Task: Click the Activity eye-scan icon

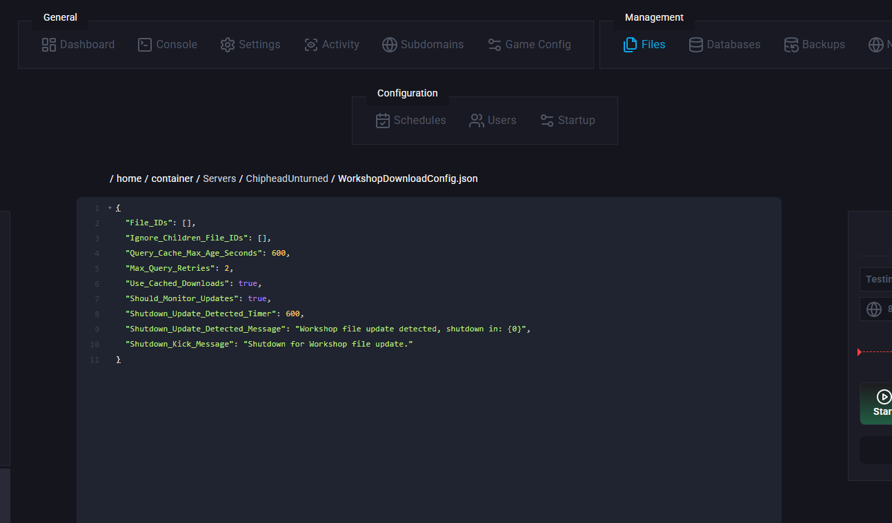Action: (x=311, y=45)
